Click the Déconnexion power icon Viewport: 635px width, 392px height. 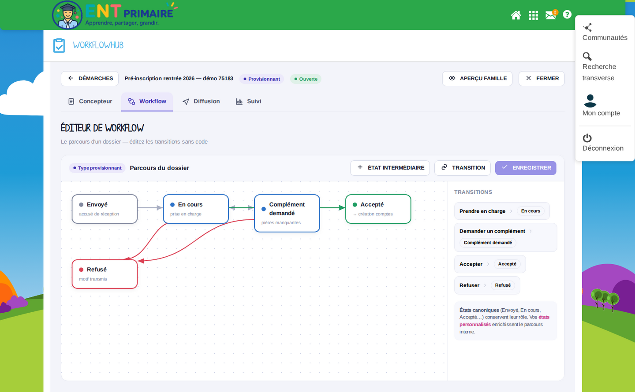click(587, 138)
